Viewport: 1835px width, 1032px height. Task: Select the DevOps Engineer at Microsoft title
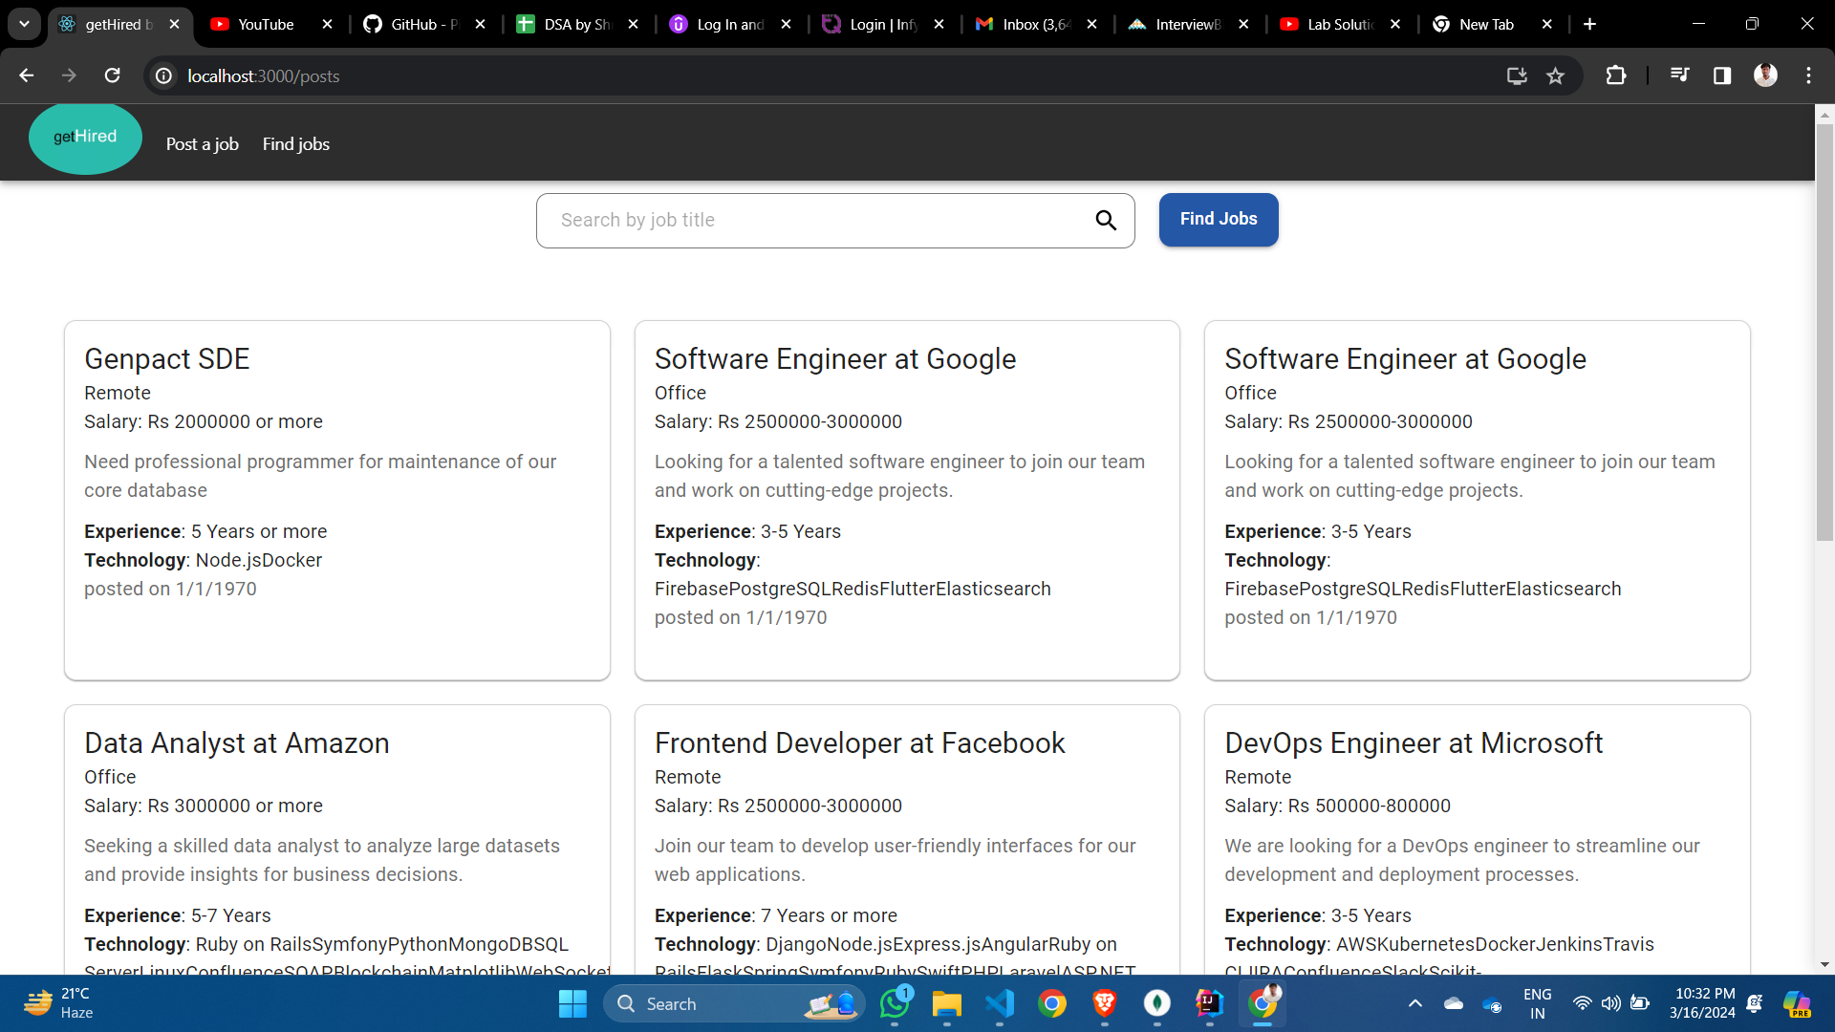1414,743
